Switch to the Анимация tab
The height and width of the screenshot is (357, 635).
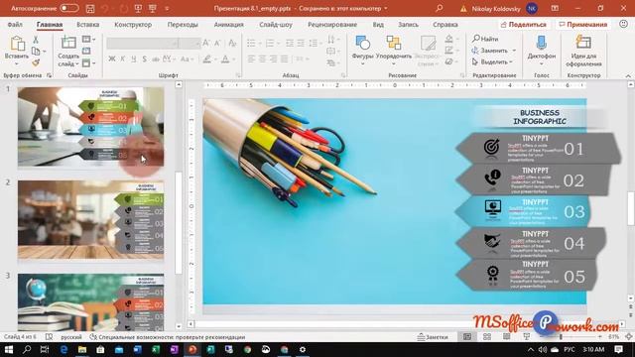point(229,25)
